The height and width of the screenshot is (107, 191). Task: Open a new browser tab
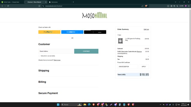click(73, 2)
